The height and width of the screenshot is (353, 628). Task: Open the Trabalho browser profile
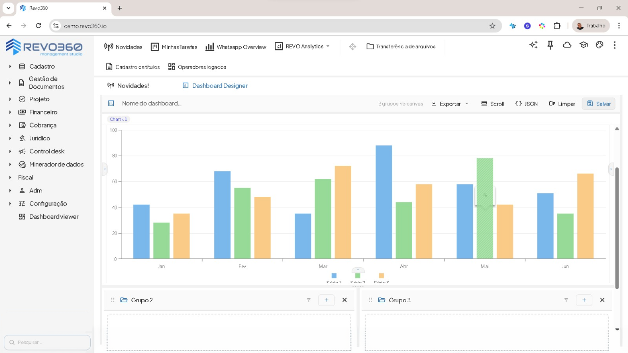[x=591, y=26]
